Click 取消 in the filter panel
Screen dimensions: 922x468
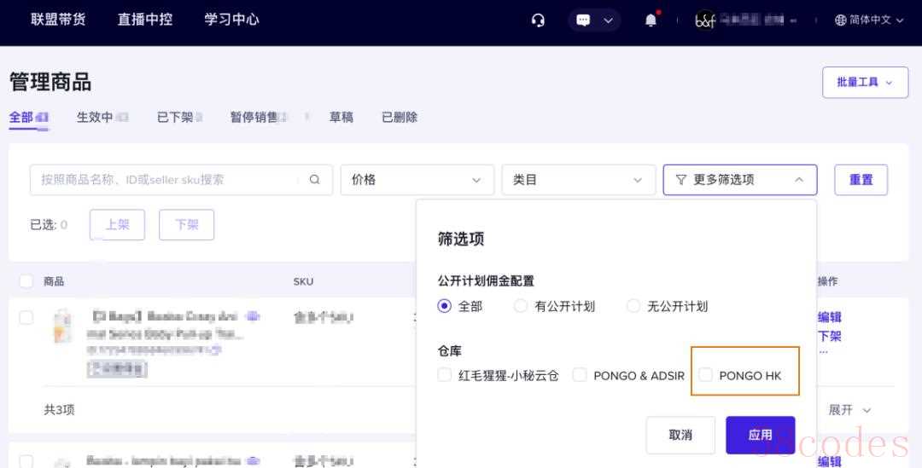[680, 435]
